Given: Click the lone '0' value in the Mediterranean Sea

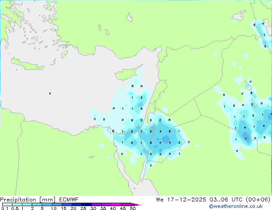Looking at the screenshot, I should click(50, 93).
